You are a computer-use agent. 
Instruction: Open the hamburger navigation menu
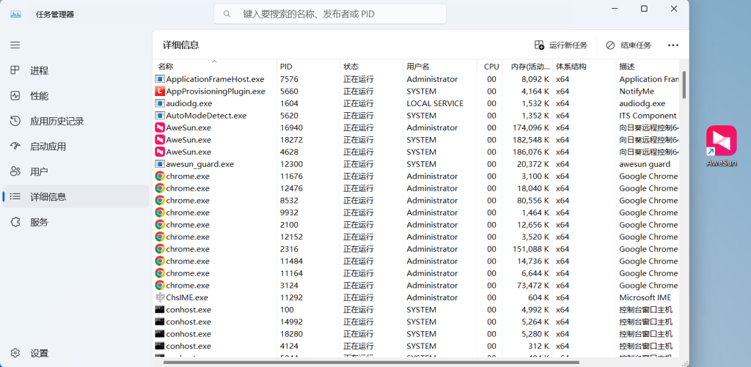[x=15, y=45]
